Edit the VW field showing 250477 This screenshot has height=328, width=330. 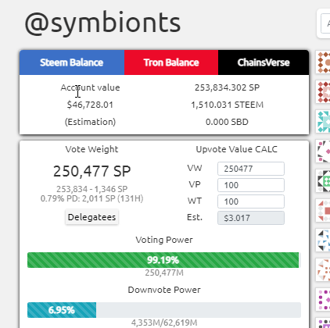pyautogui.click(x=251, y=169)
